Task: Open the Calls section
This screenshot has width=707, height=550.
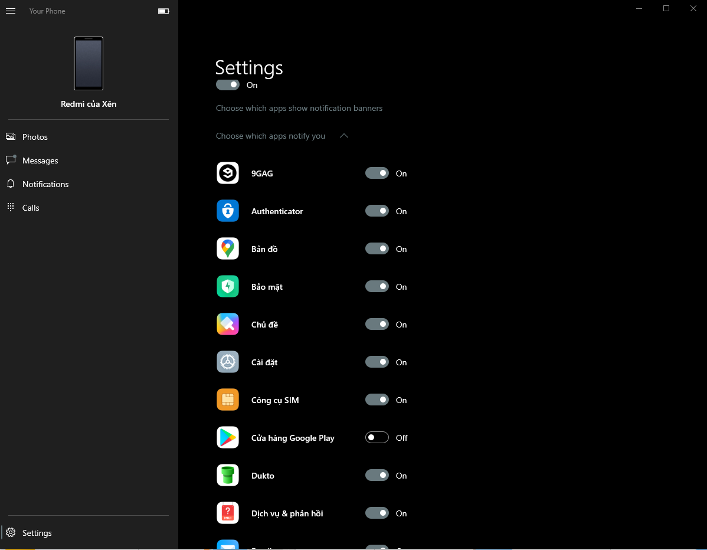Action: pyautogui.click(x=89, y=207)
